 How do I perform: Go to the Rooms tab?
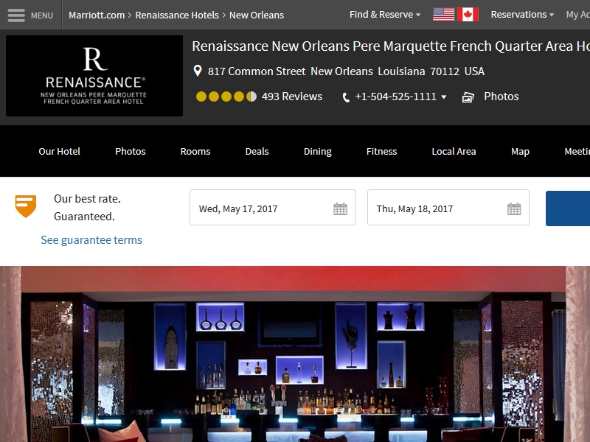pos(195,151)
